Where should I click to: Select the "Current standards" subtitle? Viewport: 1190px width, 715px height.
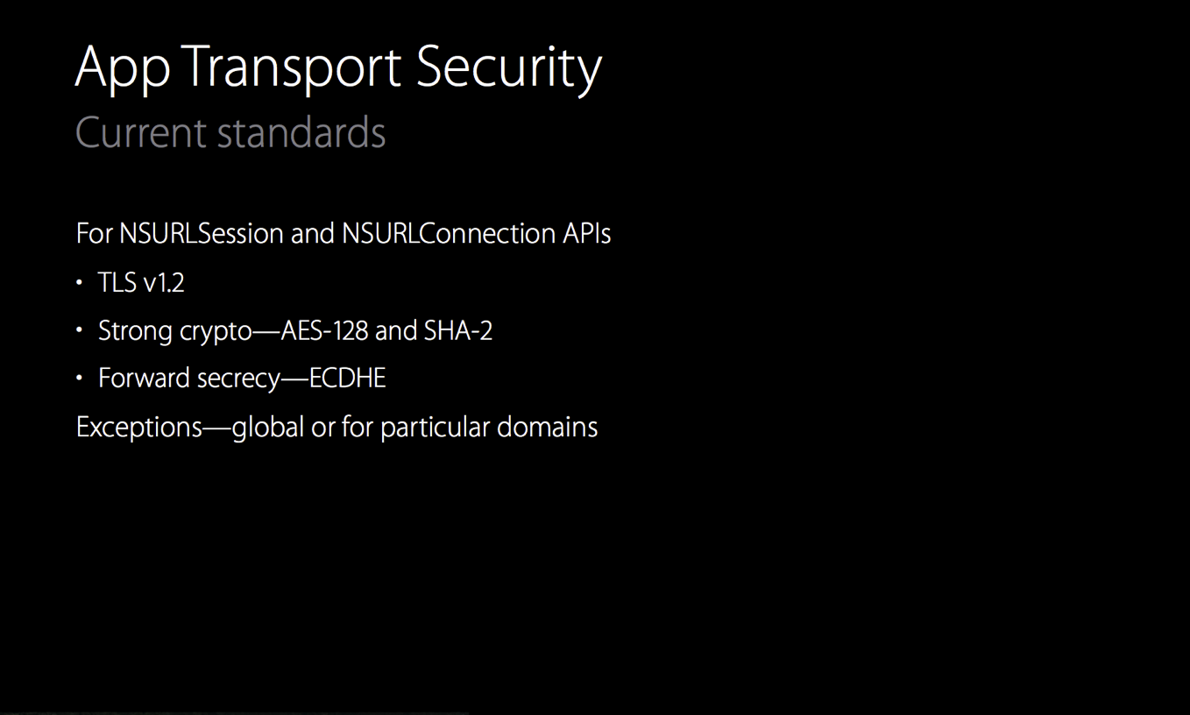(x=230, y=133)
